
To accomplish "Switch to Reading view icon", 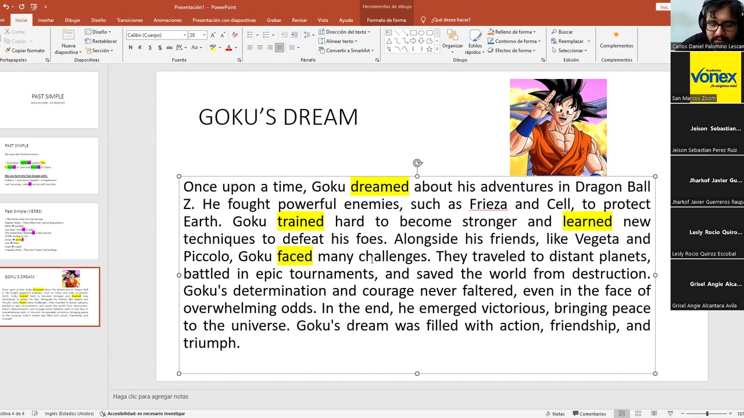I will pyautogui.click(x=654, y=413).
